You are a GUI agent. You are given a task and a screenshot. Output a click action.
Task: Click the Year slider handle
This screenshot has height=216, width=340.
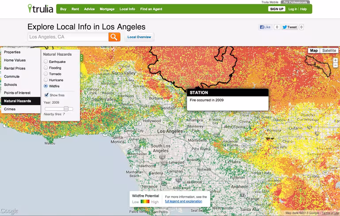(66, 108)
